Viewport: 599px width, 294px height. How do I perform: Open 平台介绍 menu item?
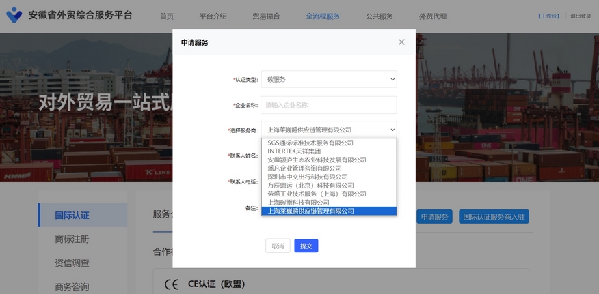pyautogui.click(x=213, y=16)
